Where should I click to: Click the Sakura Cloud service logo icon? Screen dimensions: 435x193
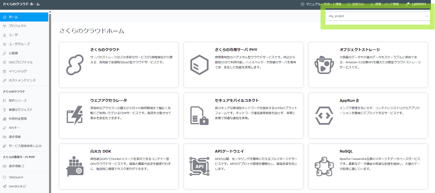pyautogui.click(x=75, y=65)
